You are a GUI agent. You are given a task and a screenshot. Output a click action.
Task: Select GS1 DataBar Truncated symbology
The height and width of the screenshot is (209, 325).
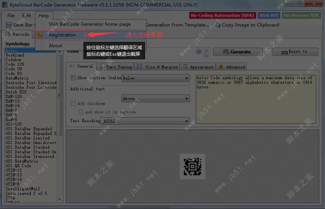pos(30,156)
